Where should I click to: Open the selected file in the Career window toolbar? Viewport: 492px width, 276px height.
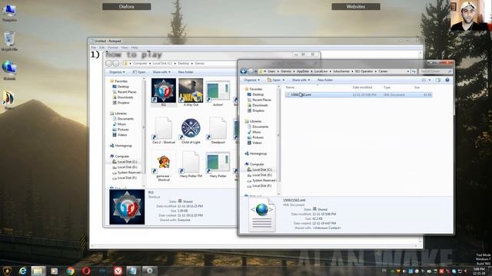coord(274,80)
